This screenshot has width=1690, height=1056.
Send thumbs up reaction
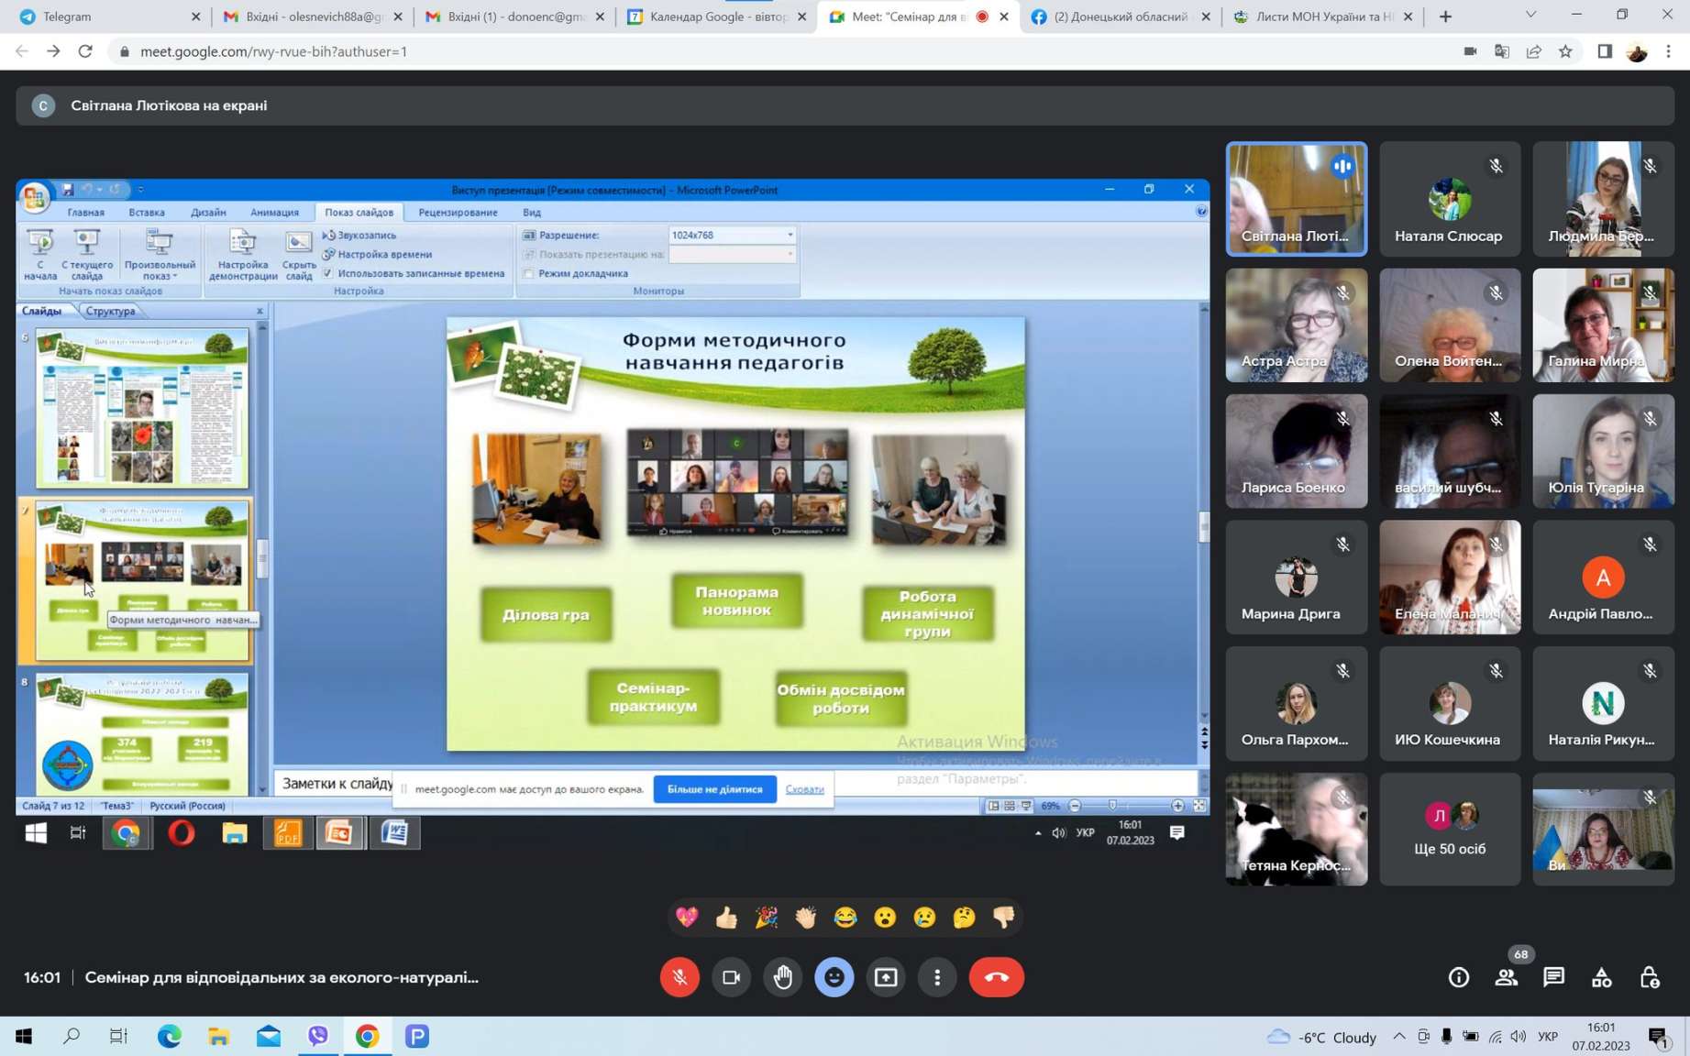click(726, 917)
